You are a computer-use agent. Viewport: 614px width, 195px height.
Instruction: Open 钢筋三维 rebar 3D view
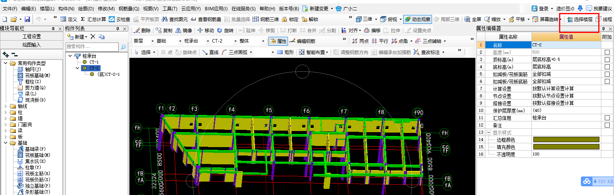tap(266, 19)
